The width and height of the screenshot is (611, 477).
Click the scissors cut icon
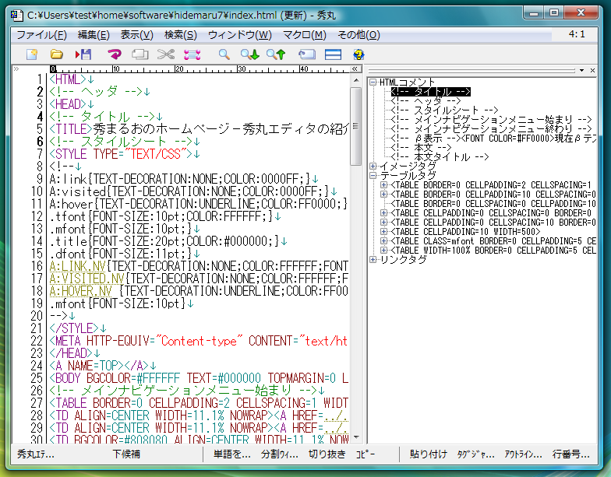click(166, 54)
